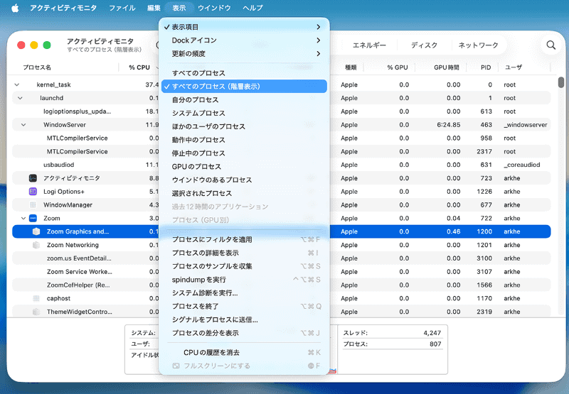Switch to the エネルギー tab
This screenshot has width=569, height=394.
click(369, 45)
